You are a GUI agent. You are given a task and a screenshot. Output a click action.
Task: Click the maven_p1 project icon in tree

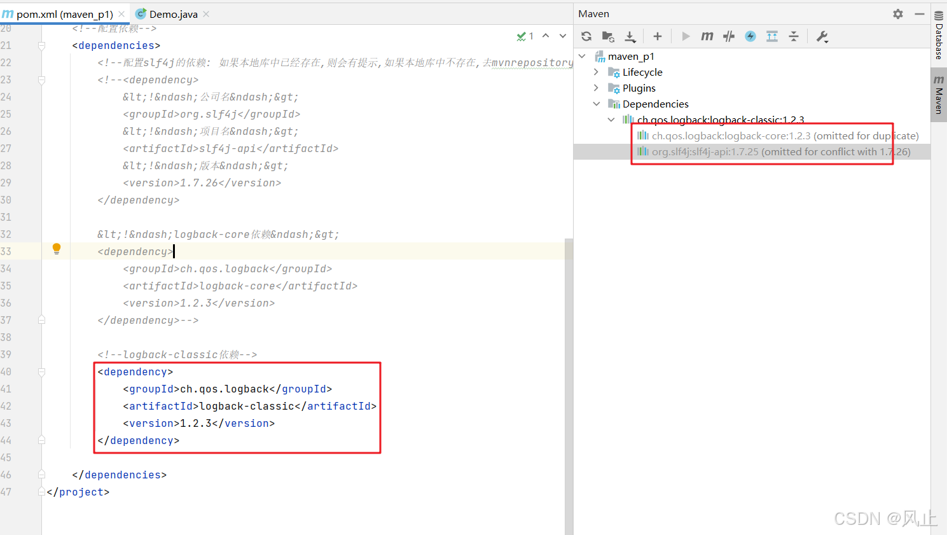[x=600, y=57]
